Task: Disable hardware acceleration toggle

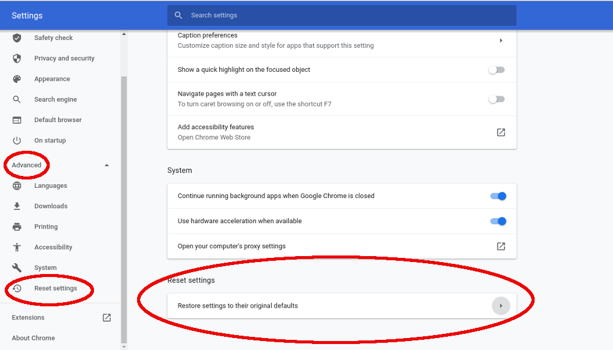Action: pyautogui.click(x=498, y=221)
